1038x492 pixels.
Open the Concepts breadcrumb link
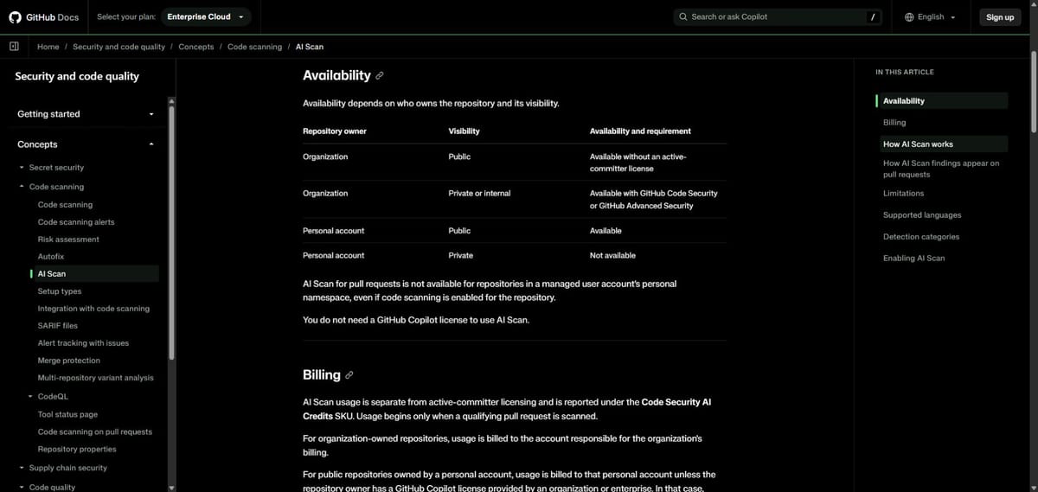196,47
